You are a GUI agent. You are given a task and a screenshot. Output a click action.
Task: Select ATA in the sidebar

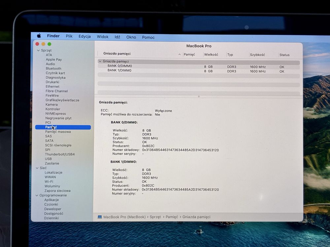point(49,55)
